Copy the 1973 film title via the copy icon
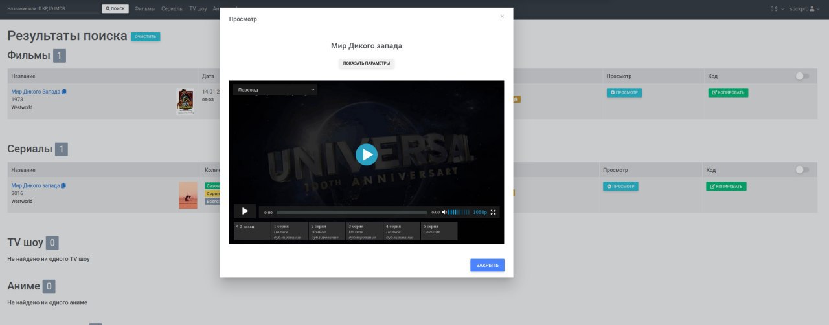Screen dimensions: 829x325 (x=64, y=92)
